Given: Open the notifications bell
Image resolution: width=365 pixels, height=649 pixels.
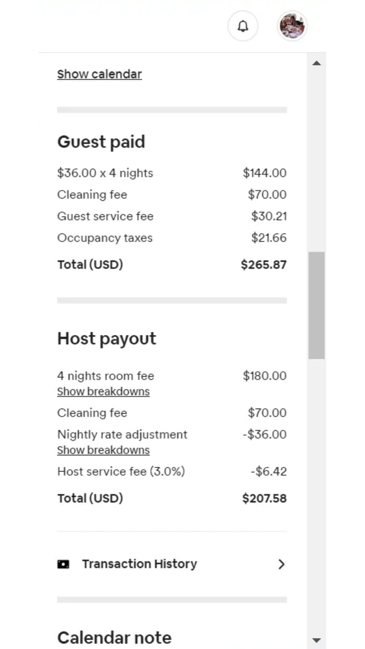Looking at the screenshot, I should 243,26.
